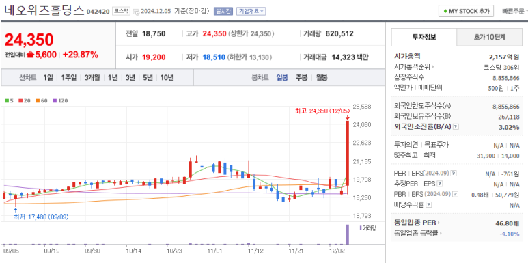This screenshot has width=528, height=263.
Task: Select the 주봉 weekly candle option
Action: (x=301, y=77)
